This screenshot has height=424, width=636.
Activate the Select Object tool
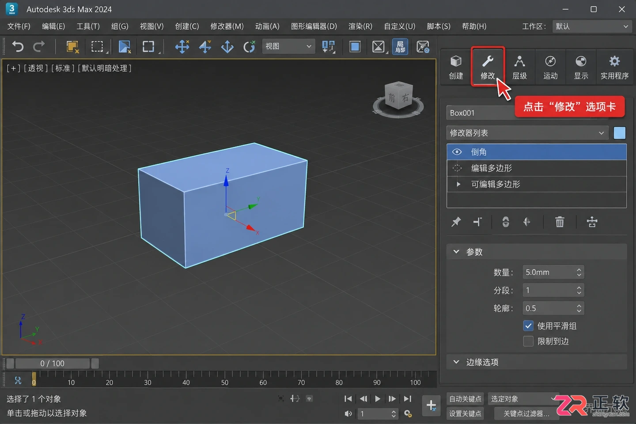[72, 46]
